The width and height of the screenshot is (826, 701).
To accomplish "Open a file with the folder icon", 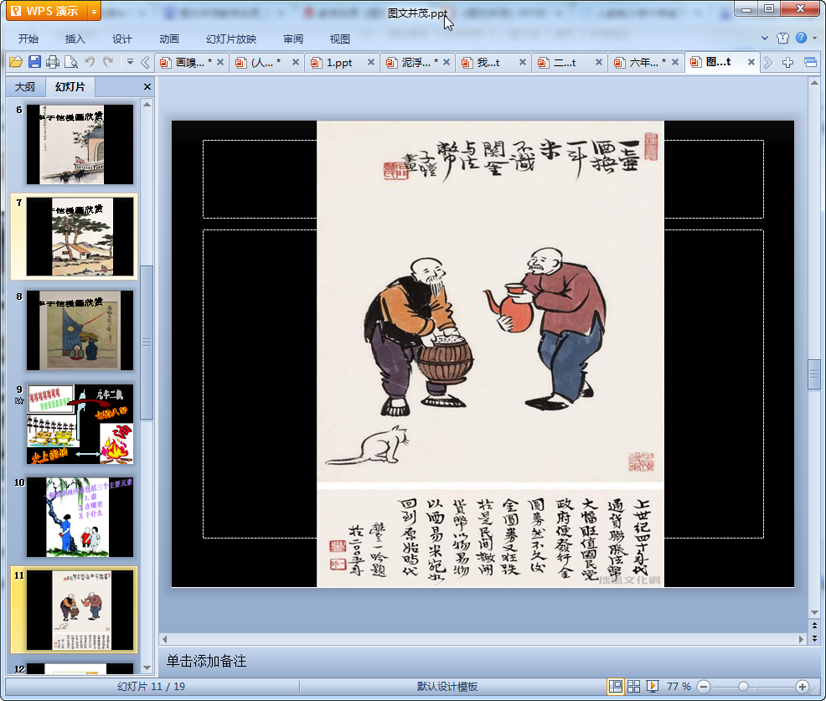I will [15, 62].
